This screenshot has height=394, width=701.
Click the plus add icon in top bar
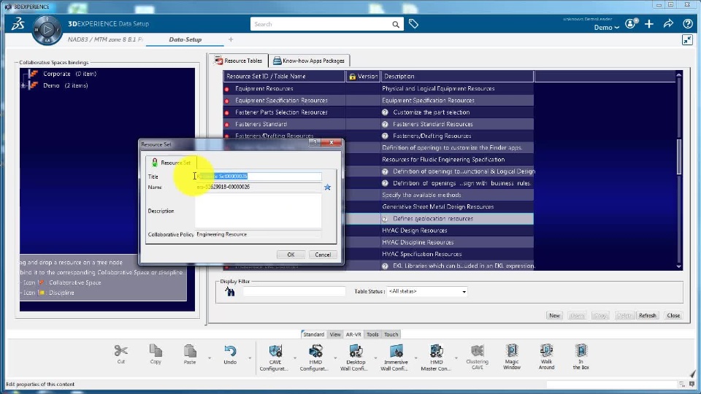(x=649, y=24)
